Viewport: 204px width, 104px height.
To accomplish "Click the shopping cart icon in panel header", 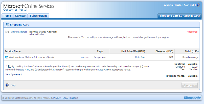I will [x=7, y=25].
